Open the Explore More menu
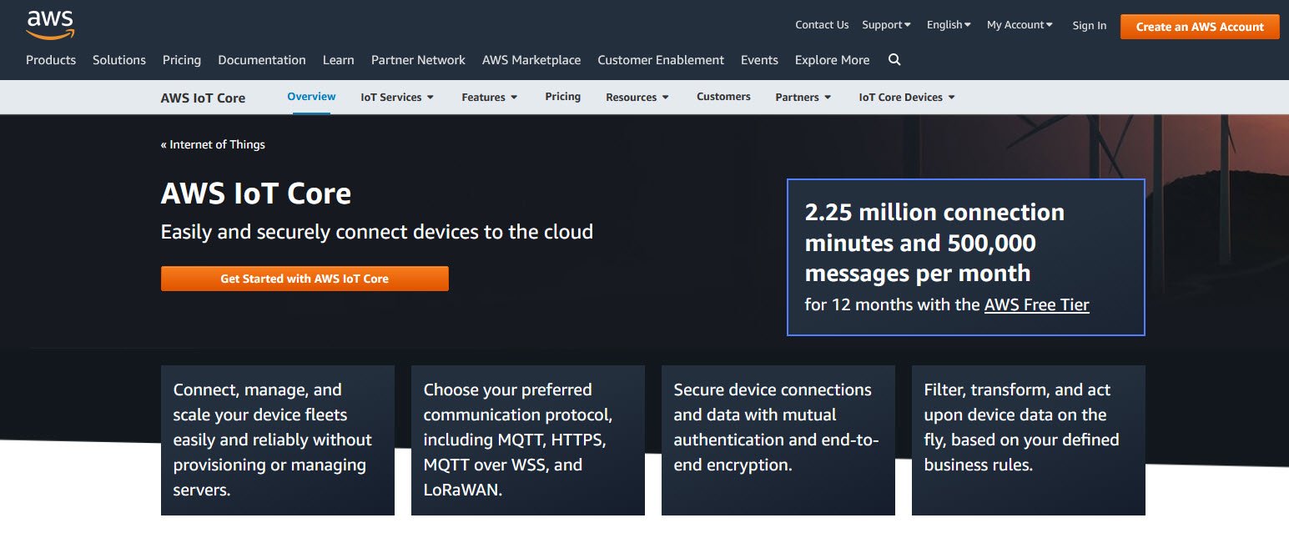 [x=832, y=60]
